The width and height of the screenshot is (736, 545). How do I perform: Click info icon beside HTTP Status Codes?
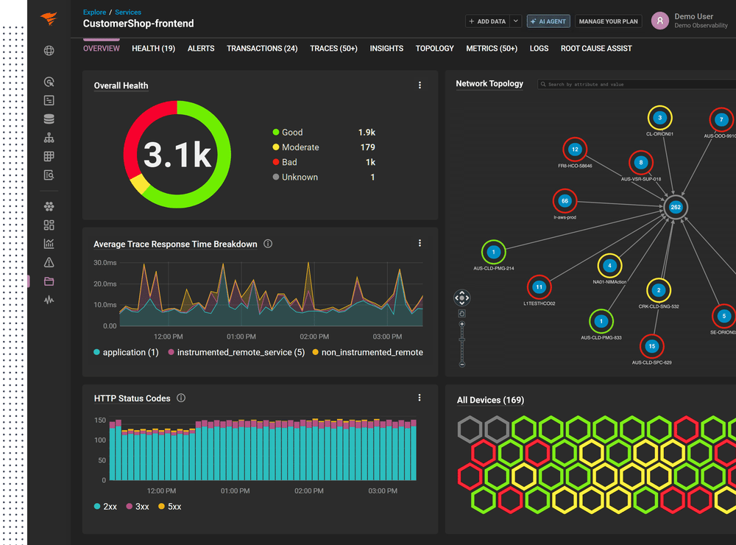click(181, 398)
